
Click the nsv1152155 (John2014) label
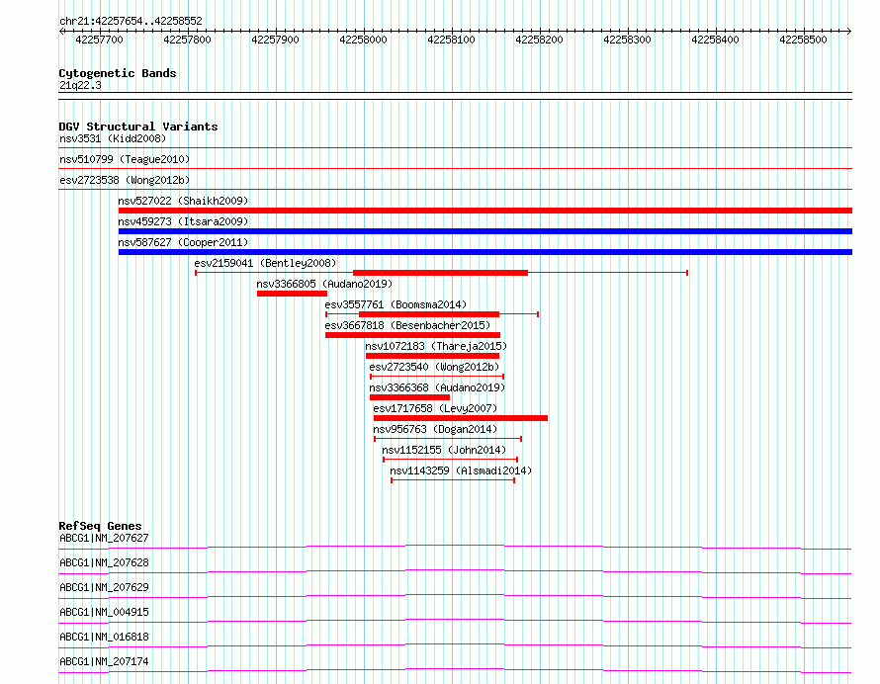[444, 450]
